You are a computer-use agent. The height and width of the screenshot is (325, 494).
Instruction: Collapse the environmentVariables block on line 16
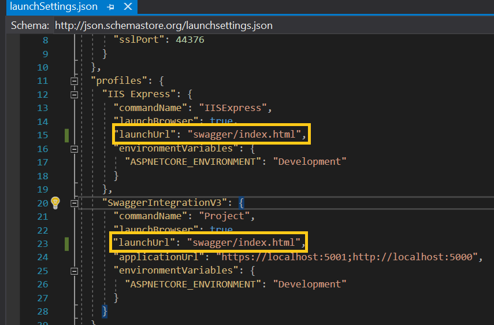[x=74, y=149]
